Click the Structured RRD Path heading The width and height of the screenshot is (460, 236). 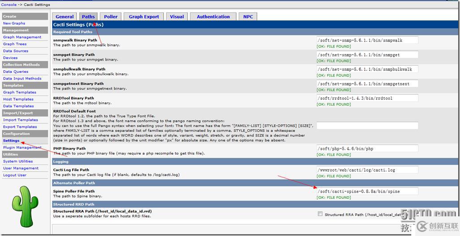click(73, 204)
